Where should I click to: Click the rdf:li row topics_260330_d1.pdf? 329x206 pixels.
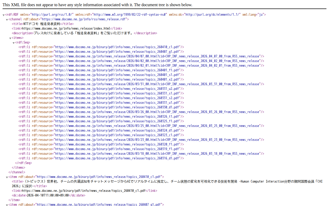(101, 107)
